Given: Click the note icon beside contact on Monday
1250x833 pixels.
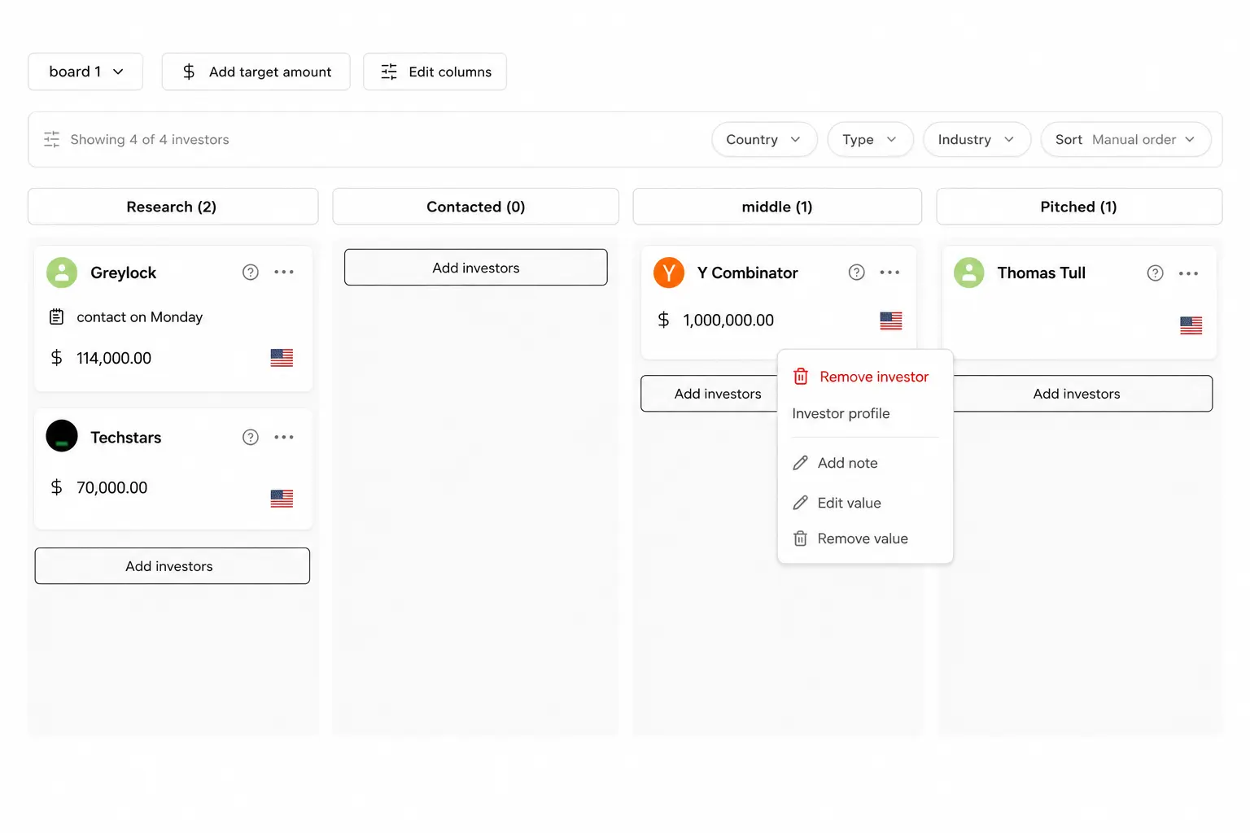Looking at the screenshot, I should (56, 316).
